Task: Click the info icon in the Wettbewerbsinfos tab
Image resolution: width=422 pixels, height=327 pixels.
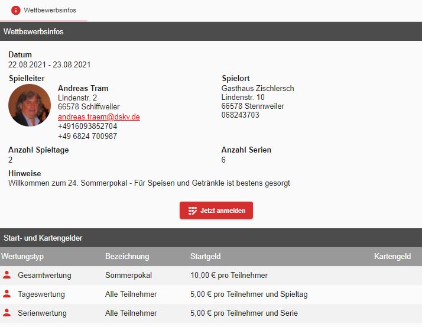Action: click(16, 10)
